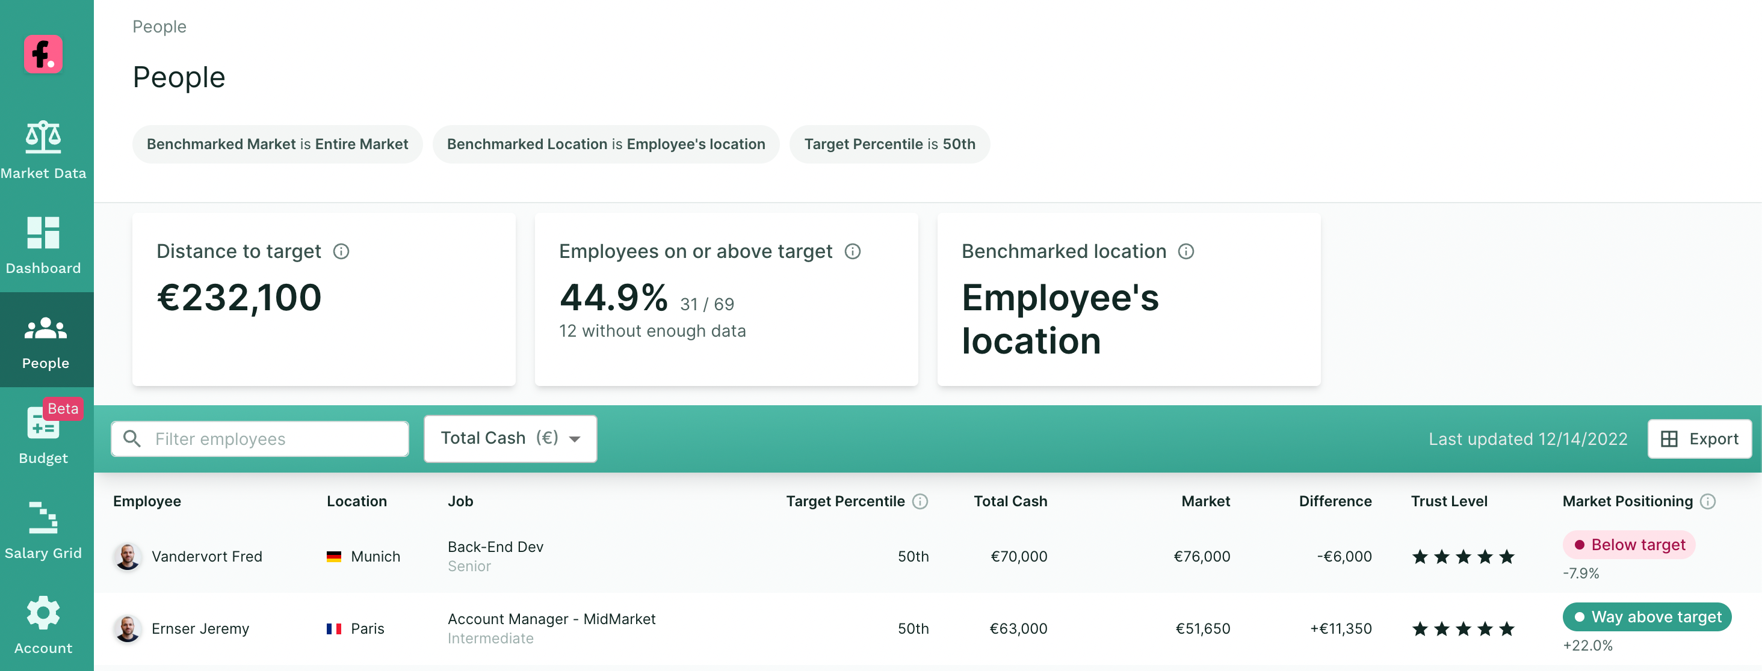Screen dimensions: 1762x671
Task: Click the Figures logo icon
Action: click(x=44, y=55)
